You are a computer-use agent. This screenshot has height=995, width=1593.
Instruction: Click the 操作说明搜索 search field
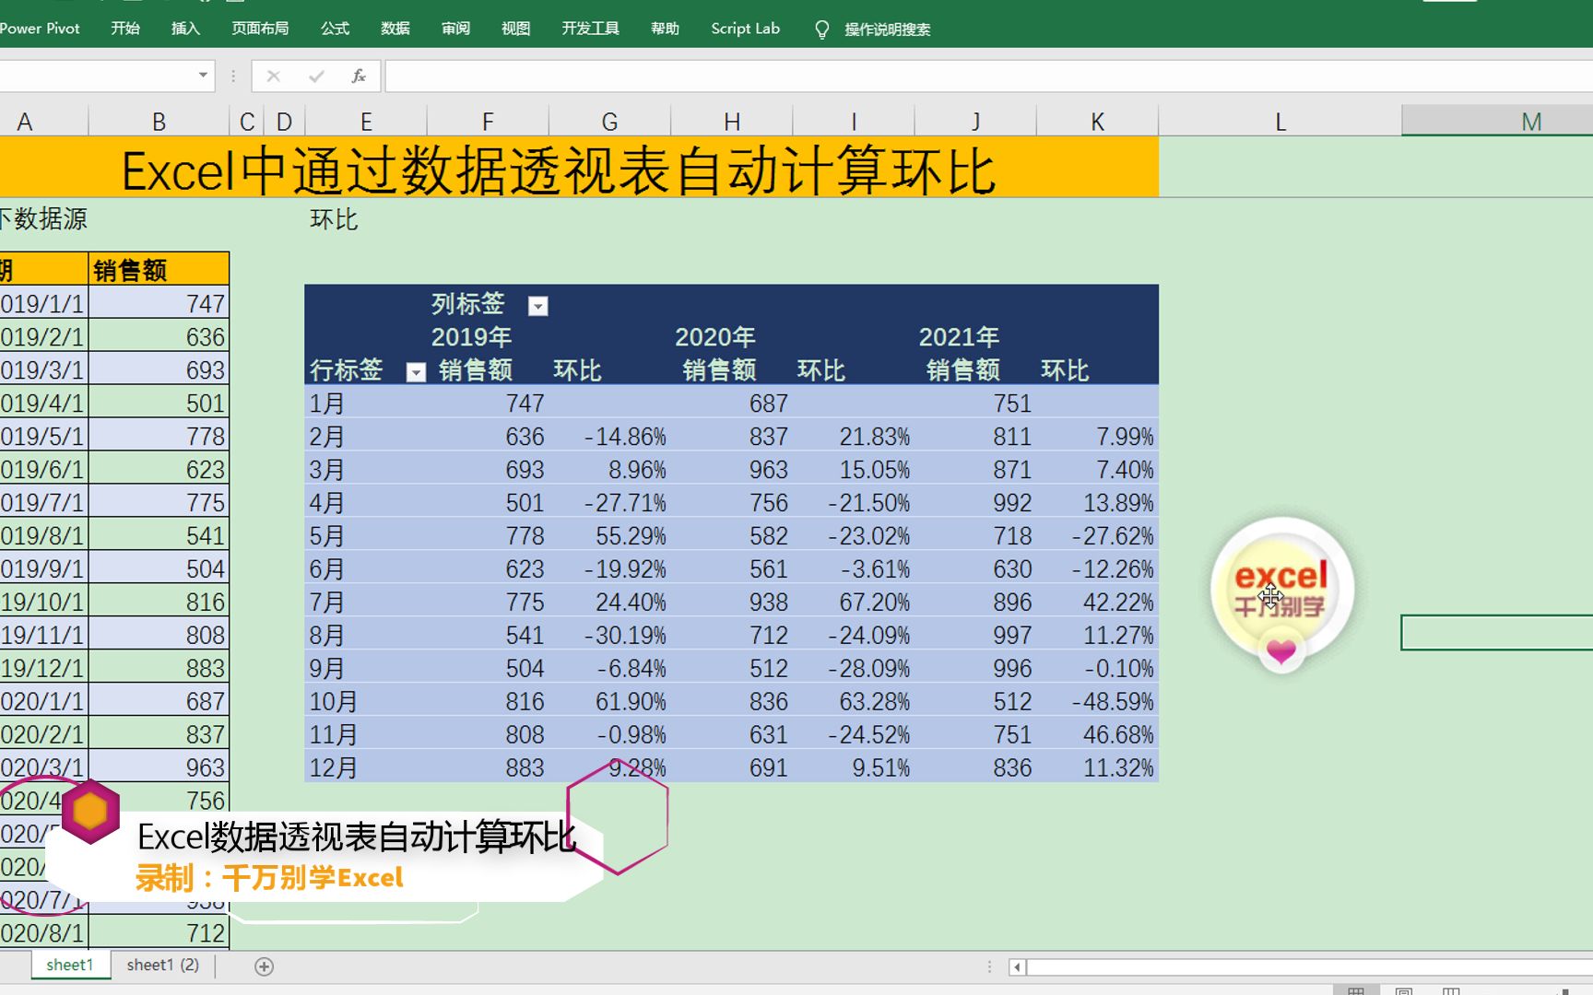click(x=886, y=29)
